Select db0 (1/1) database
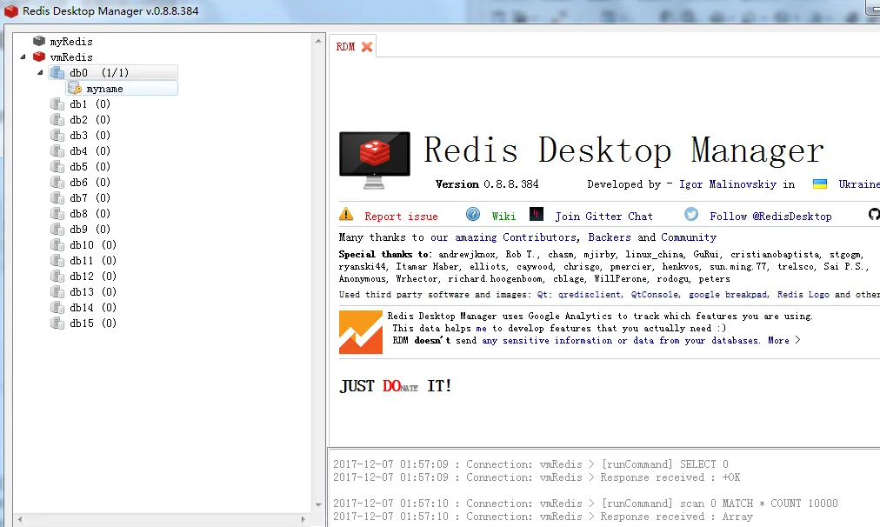 (99, 72)
